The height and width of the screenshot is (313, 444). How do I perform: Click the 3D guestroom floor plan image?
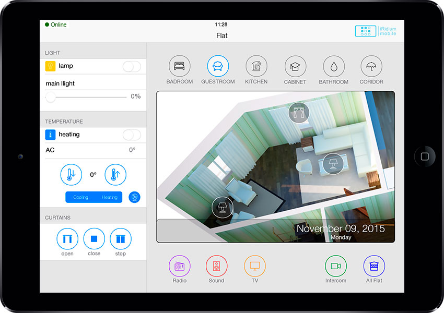tap(275, 167)
